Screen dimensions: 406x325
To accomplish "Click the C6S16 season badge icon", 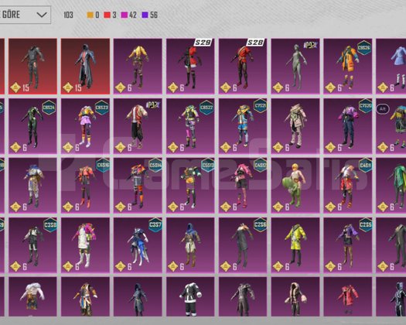I will pos(103,165).
